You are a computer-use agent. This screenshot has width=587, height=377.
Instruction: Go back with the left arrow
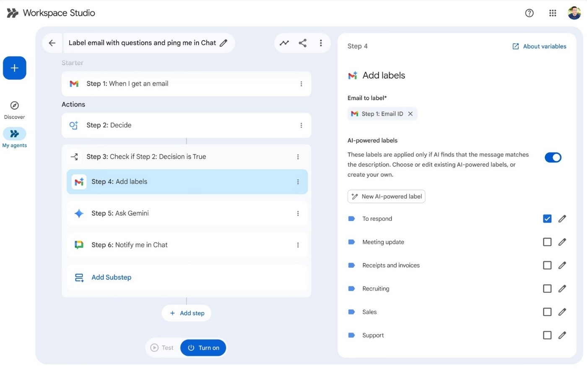[52, 43]
